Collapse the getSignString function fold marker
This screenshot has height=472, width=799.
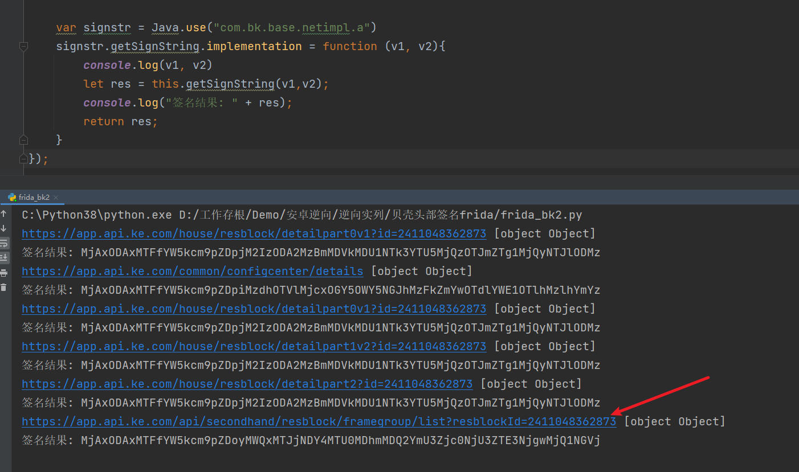pos(23,46)
